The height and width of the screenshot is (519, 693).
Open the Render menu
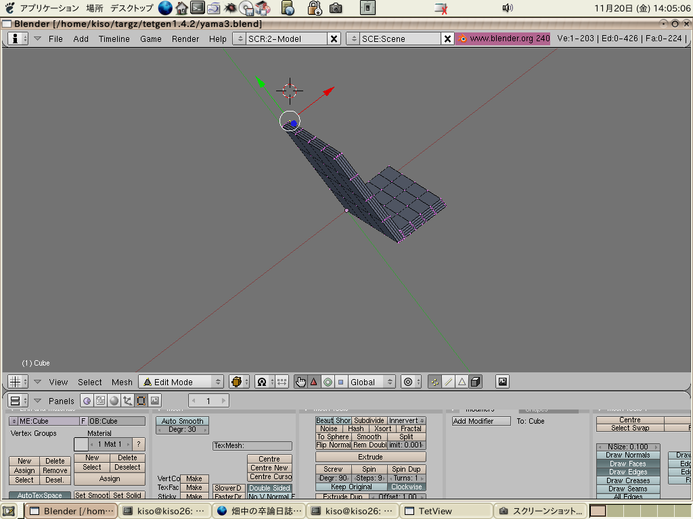point(185,39)
